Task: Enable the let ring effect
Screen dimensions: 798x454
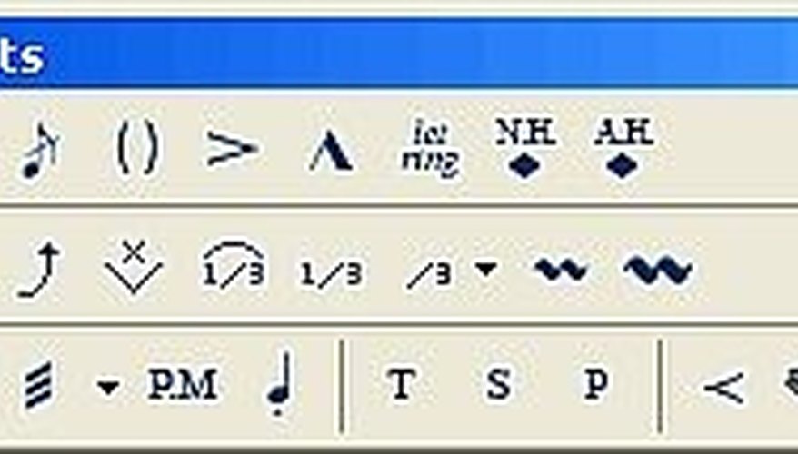Action: [x=431, y=148]
